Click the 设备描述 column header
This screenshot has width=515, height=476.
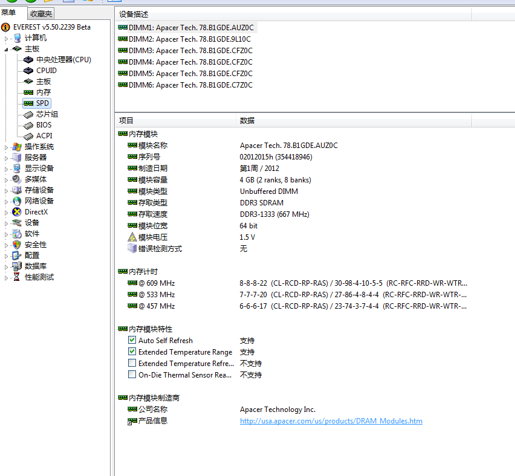pos(293,14)
